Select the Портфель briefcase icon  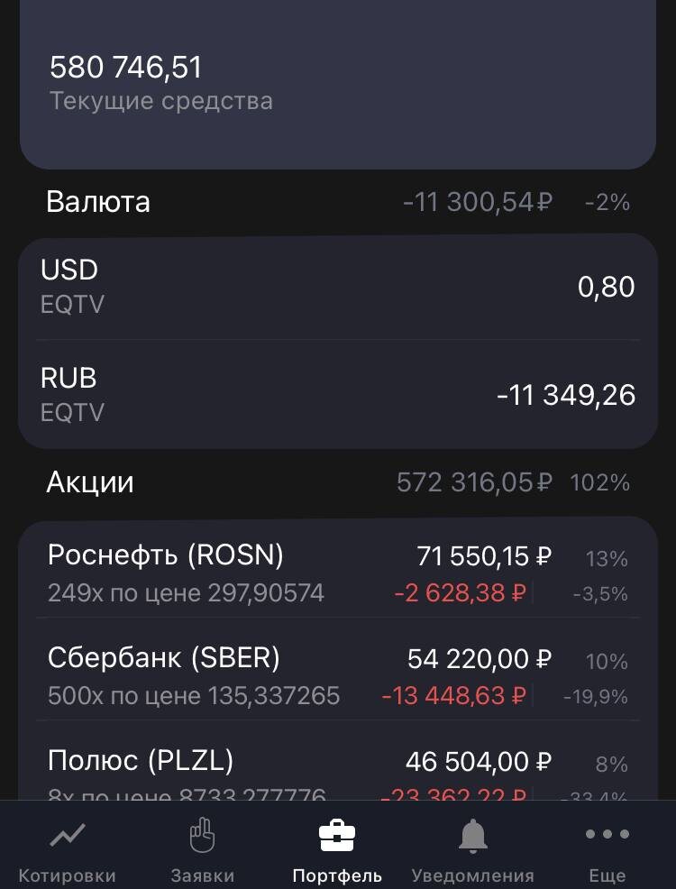pos(337,835)
